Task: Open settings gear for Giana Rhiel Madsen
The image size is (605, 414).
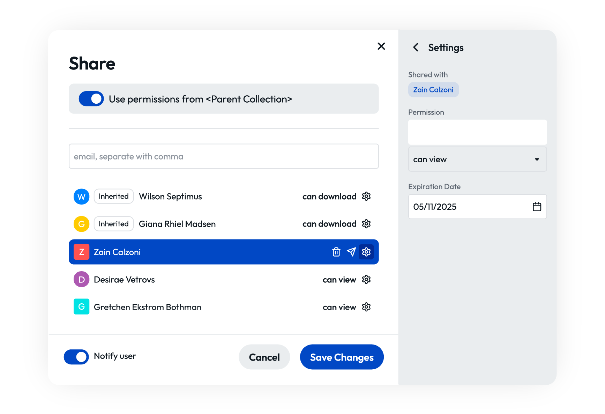Action: [366, 224]
